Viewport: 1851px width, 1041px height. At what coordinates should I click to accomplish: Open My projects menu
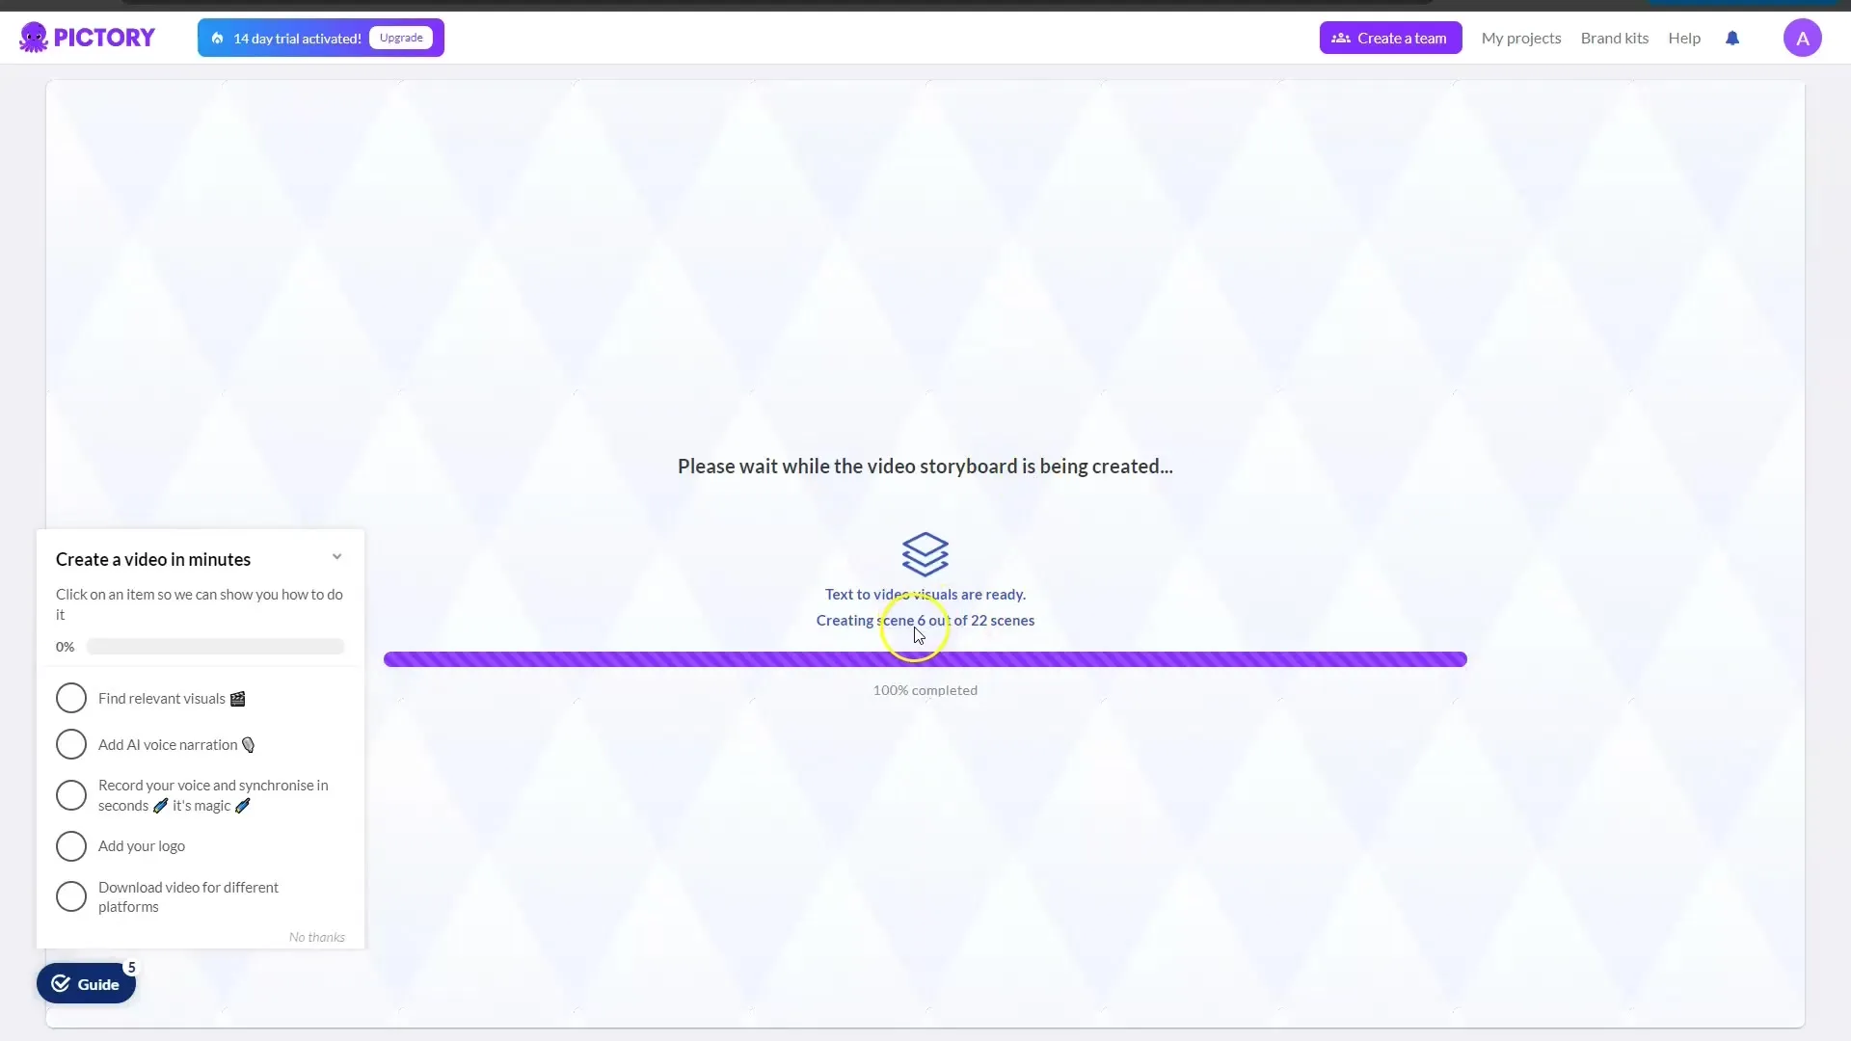1520,37
